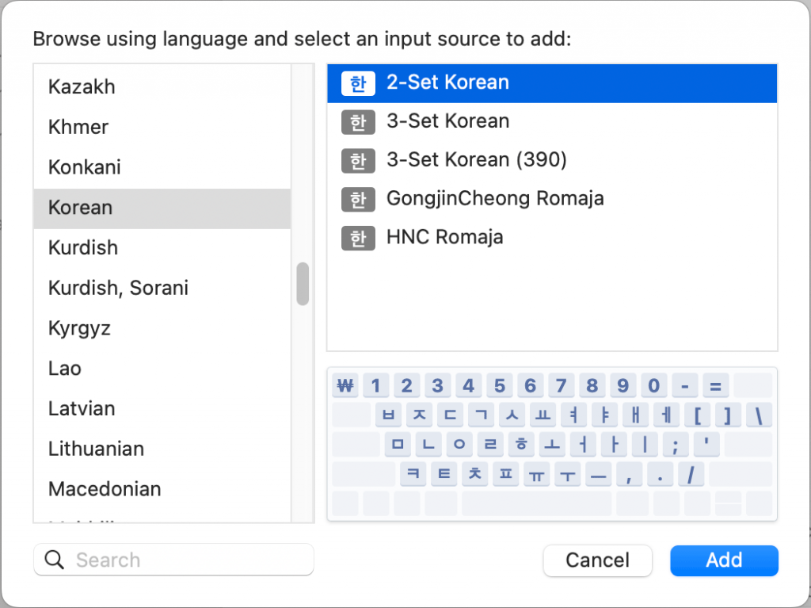This screenshot has height=608, width=811.
Task: Click the ㅌ key in keyboard preview
Action: click(444, 474)
